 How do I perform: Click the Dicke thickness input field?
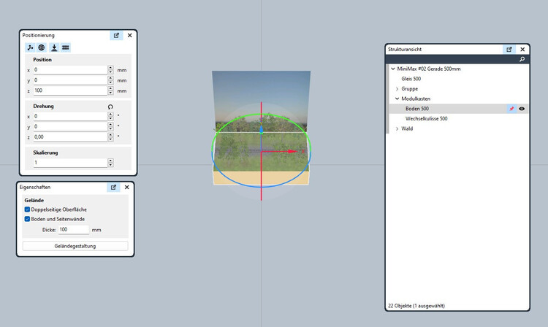click(73, 229)
